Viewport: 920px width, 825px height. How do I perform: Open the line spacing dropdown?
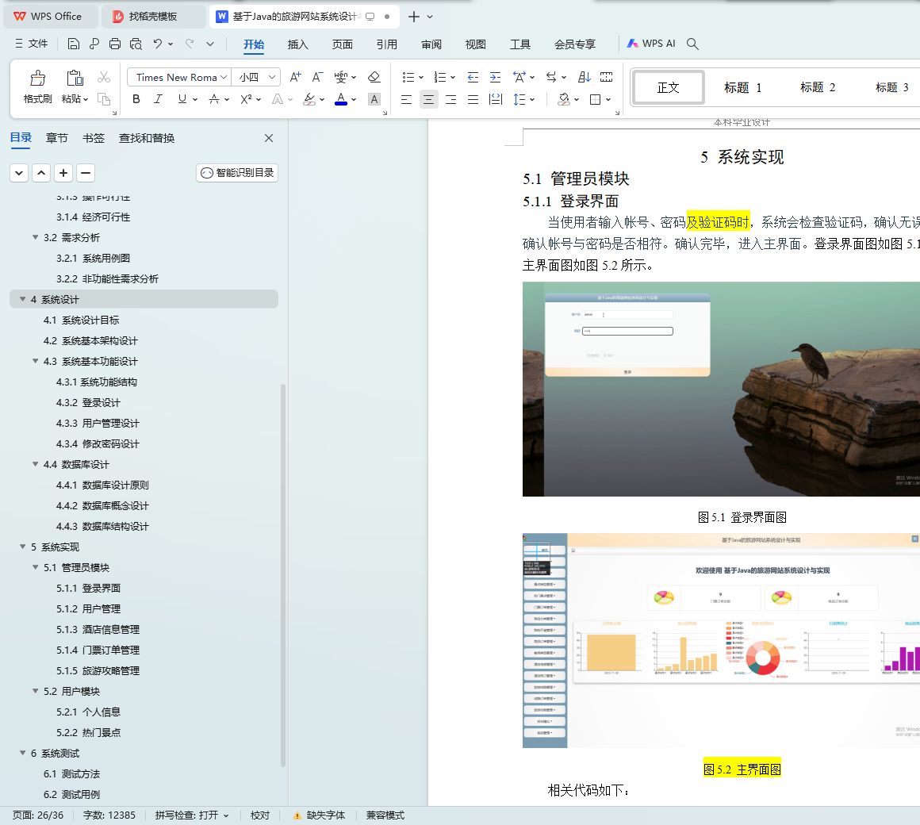click(x=532, y=99)
